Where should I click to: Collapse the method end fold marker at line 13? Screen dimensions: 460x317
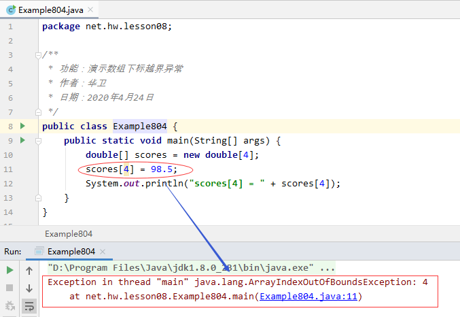click(38, 198)
